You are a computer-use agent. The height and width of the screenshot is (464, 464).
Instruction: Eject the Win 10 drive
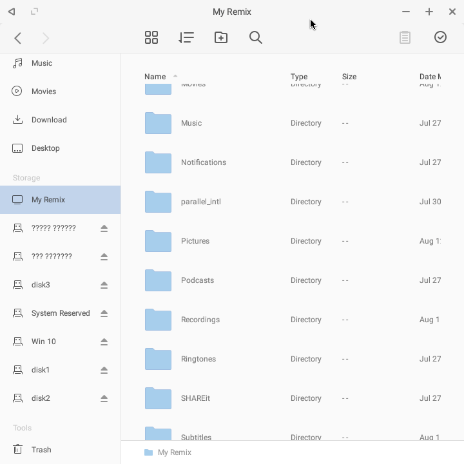click(x=104, y=342)
